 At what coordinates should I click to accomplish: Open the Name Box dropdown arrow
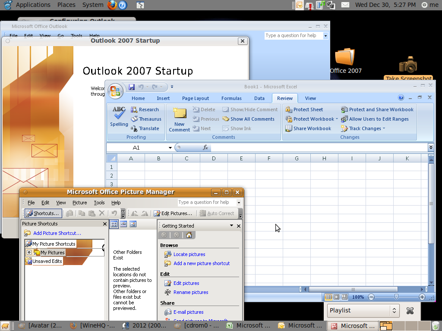click(170, 147)
